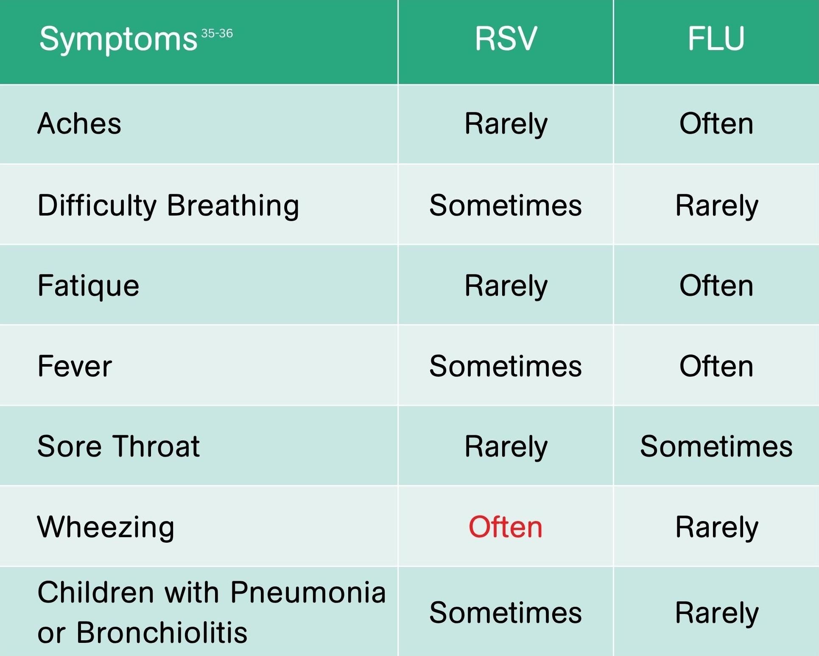The image size is (819, 656).
Task: Click the Sore Throat row label
Action: 118,446
